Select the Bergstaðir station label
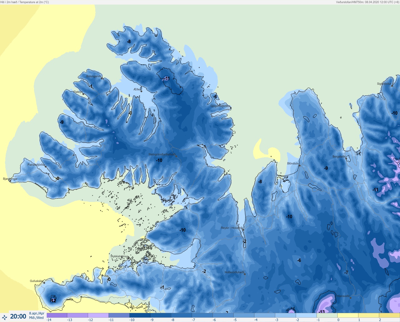This screenshot has width=400, height=322. (x=339, y=157)
